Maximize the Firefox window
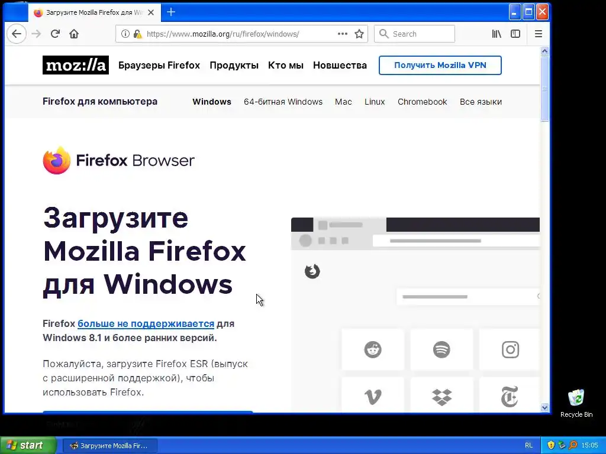This screenshot has height=454, width=606. pyautogui.click(x=528, y=12)
